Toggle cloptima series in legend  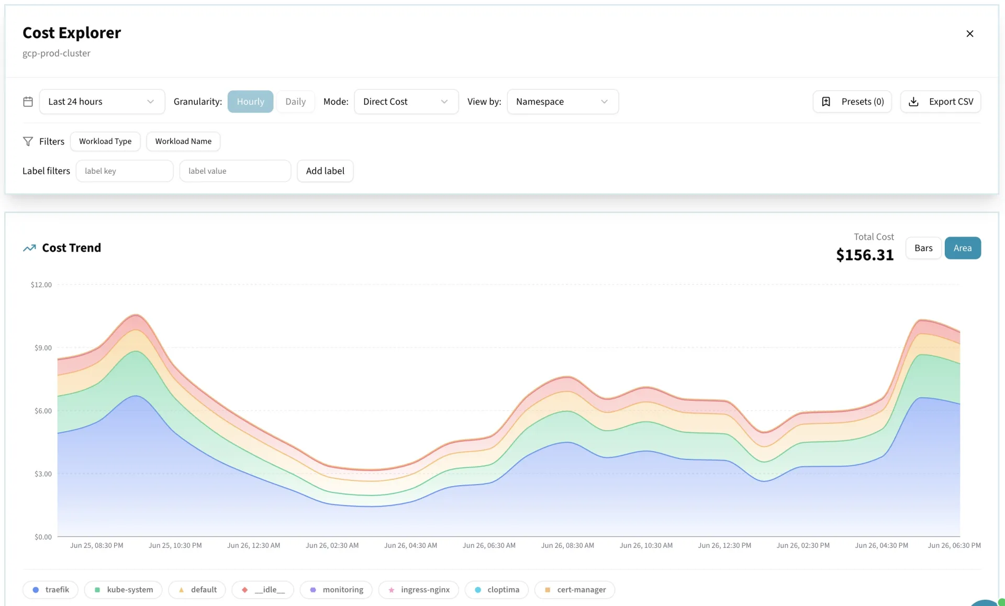coord(496,590)
